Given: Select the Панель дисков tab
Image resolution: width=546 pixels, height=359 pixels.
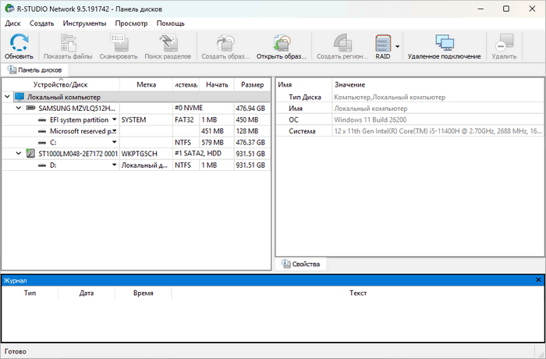Looking at the screenshot, I should pyautogui.click(x=40, y=70).
